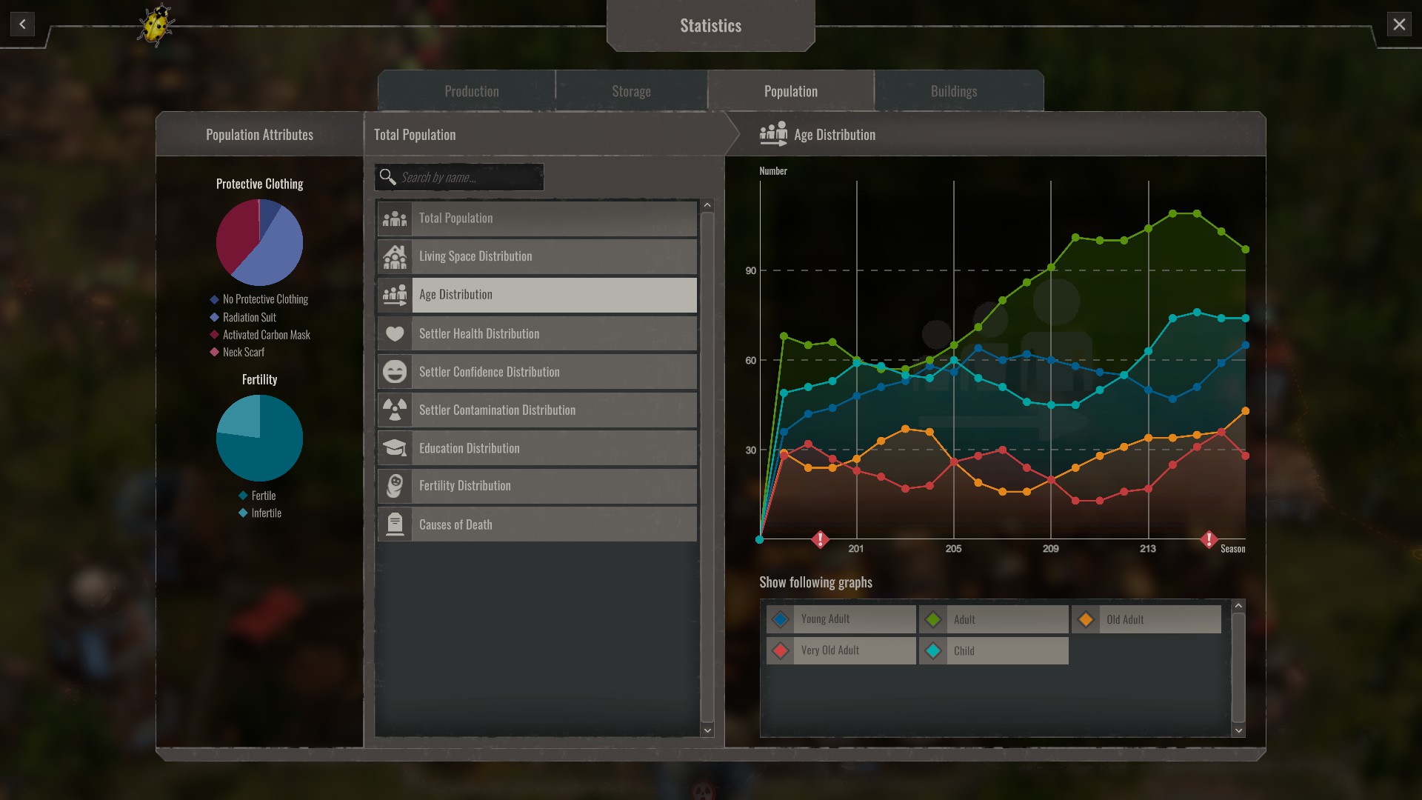Click the Child cyan diamond swatch
Screen dimensions: 1422x800
tap(933, 650)
